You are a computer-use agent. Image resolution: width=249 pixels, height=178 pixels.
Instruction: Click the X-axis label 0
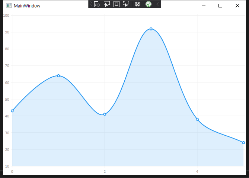pos(12,172)
